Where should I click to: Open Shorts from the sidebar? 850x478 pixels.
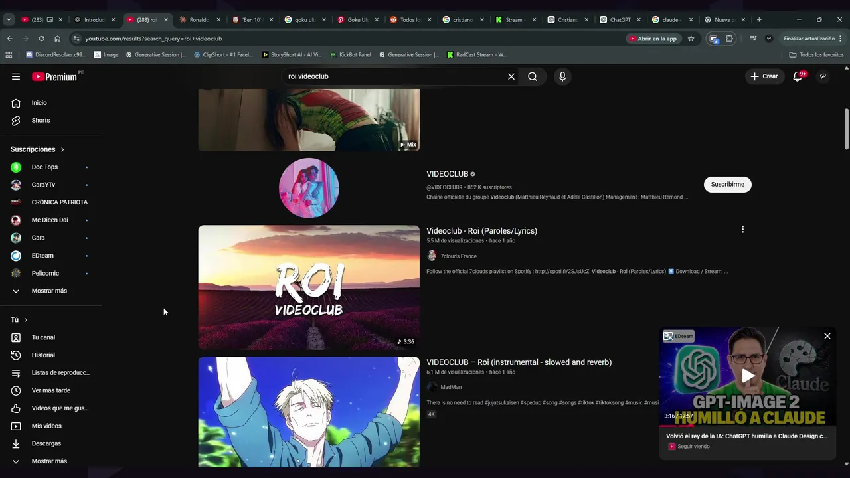(50, 120)
